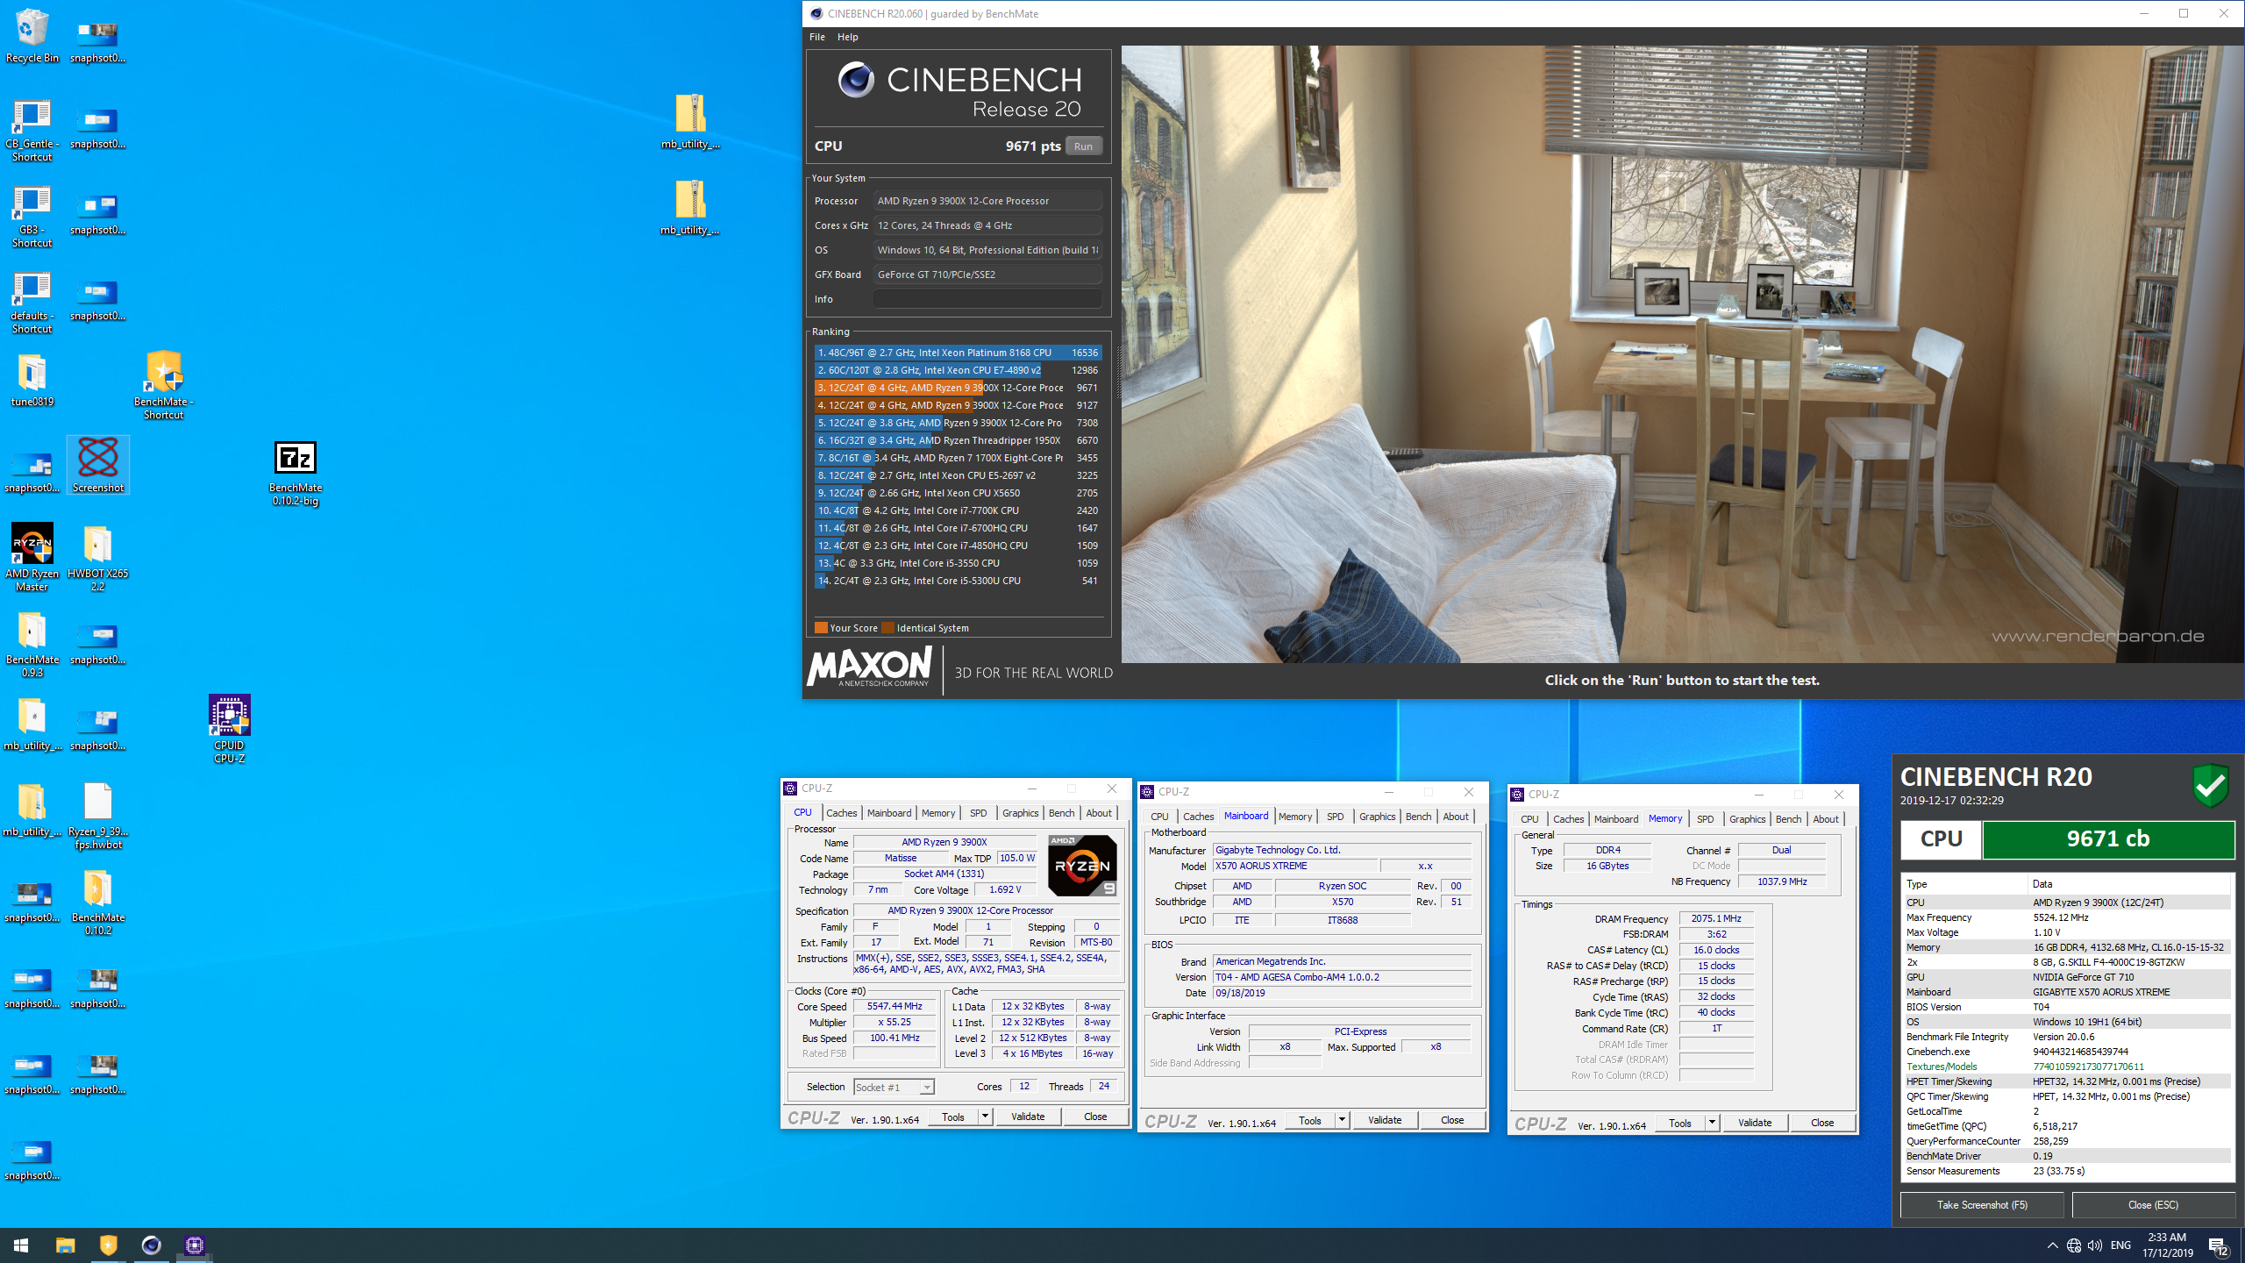Open the Ryzen_9_39 fps.hwbot file
The width and height of the screenshot is (2245, 1263).
pyautogui.click(x=98, y=814)
